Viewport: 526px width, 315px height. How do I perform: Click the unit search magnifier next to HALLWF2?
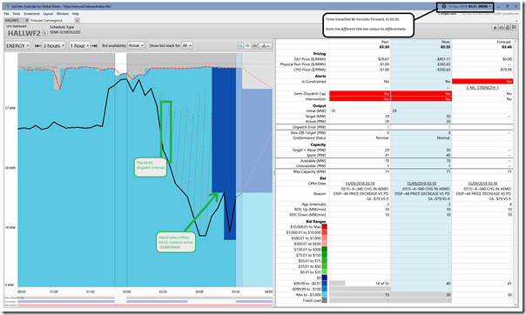click(44, 33)
